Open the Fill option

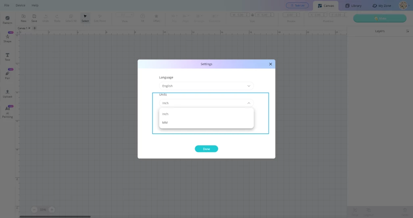pos(142,18)
